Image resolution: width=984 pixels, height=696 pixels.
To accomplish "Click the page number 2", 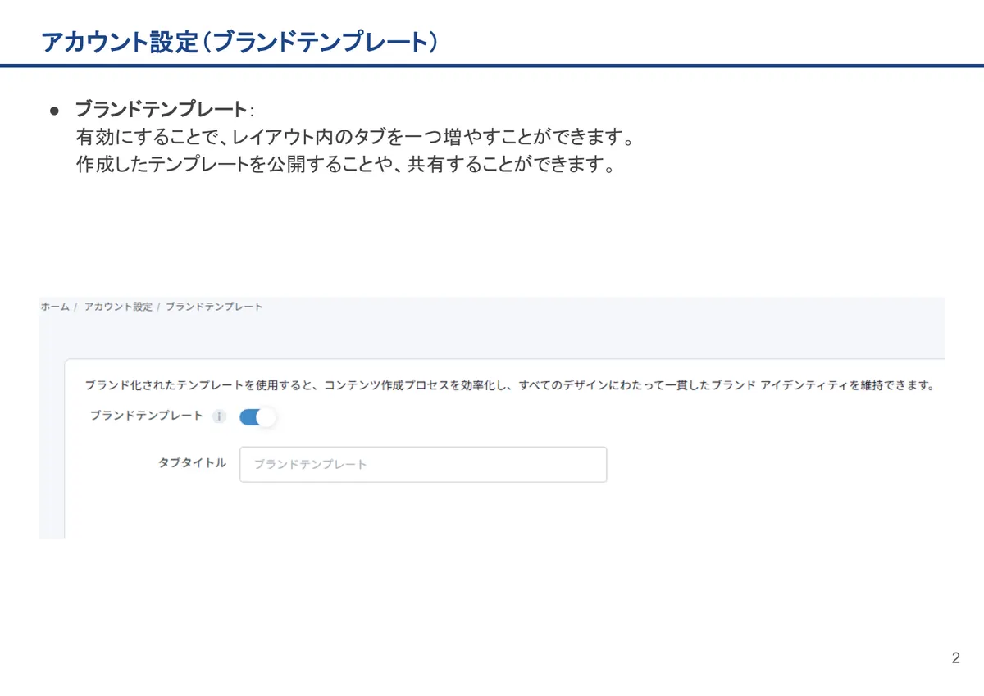I will click(955, 658).
